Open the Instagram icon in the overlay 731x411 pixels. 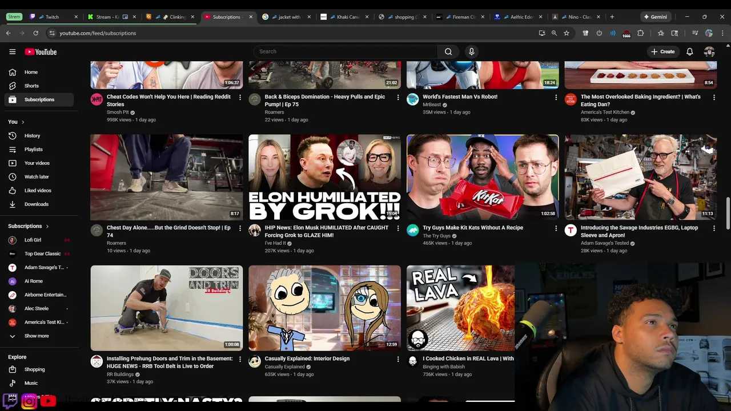(x=29, y=401)
